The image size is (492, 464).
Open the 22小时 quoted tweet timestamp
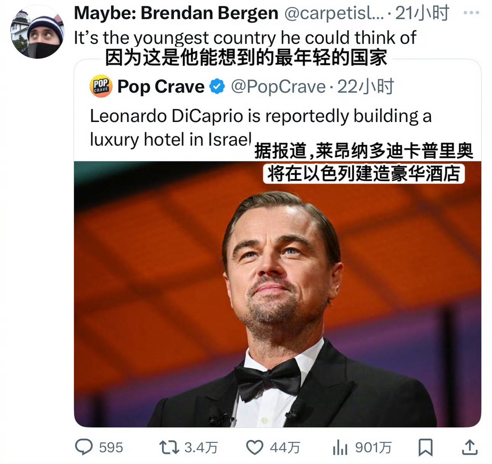366,86
